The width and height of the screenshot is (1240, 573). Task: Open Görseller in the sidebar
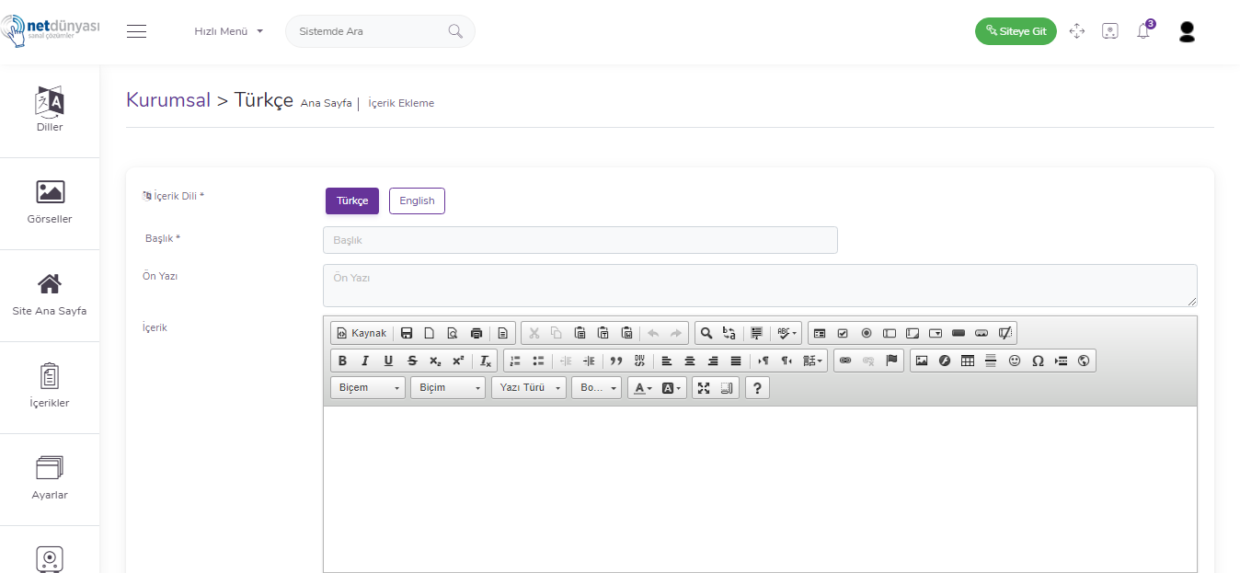50,202
